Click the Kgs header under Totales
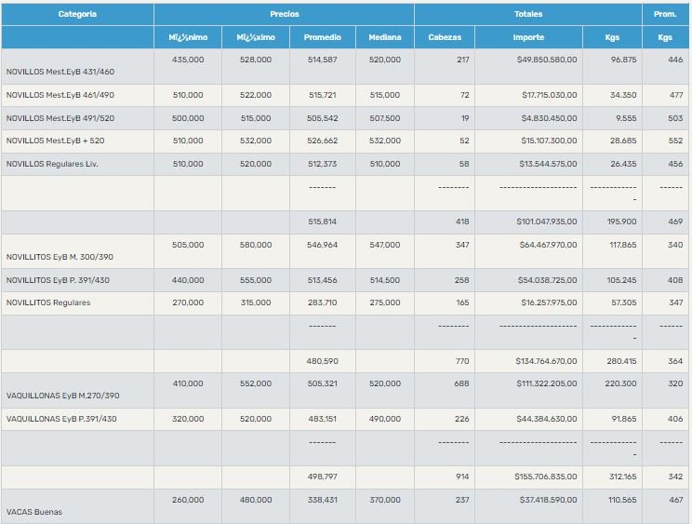The image size is (692, 524). 612,37
